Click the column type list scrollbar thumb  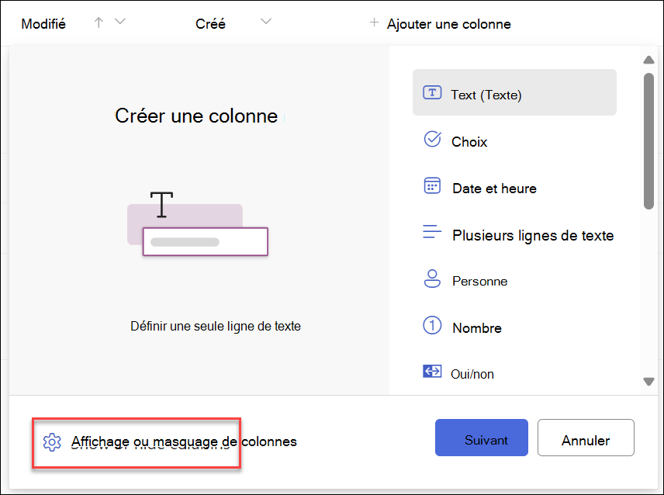(648, 141)
